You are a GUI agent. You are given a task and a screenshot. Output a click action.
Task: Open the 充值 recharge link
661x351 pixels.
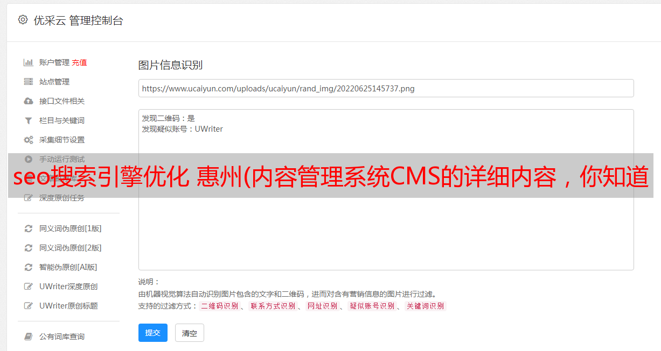click(x=79, y=62)
